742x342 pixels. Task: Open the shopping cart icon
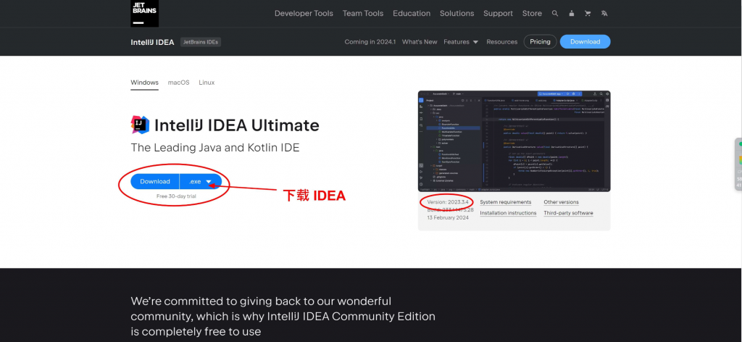[588, 13]
